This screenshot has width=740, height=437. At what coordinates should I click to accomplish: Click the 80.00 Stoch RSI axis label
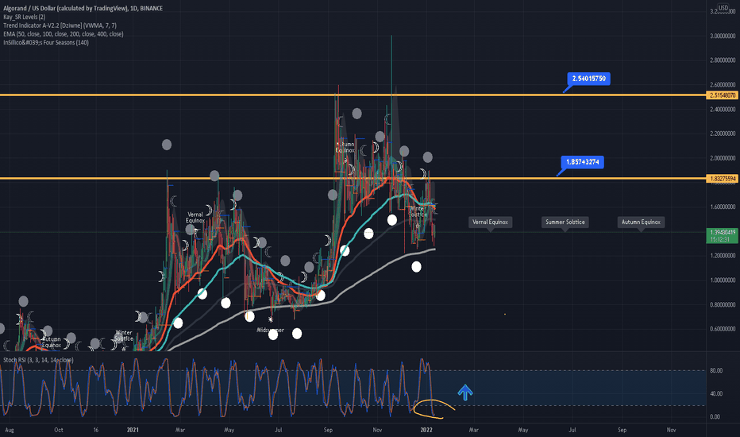716,371
